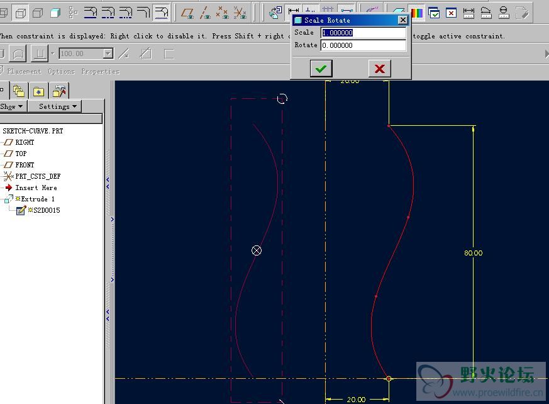Viewport: 549px width, 404px height.
Task: Click the solid underline corner style icon
Action: coord(91,13)
